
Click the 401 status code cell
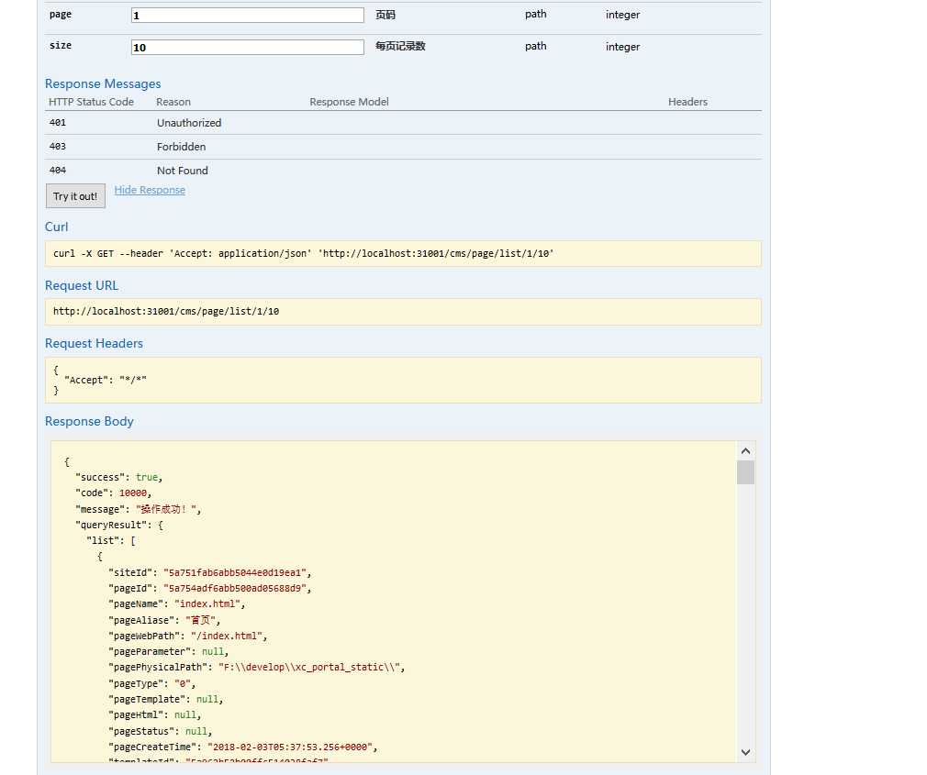(x=58, y=123)
